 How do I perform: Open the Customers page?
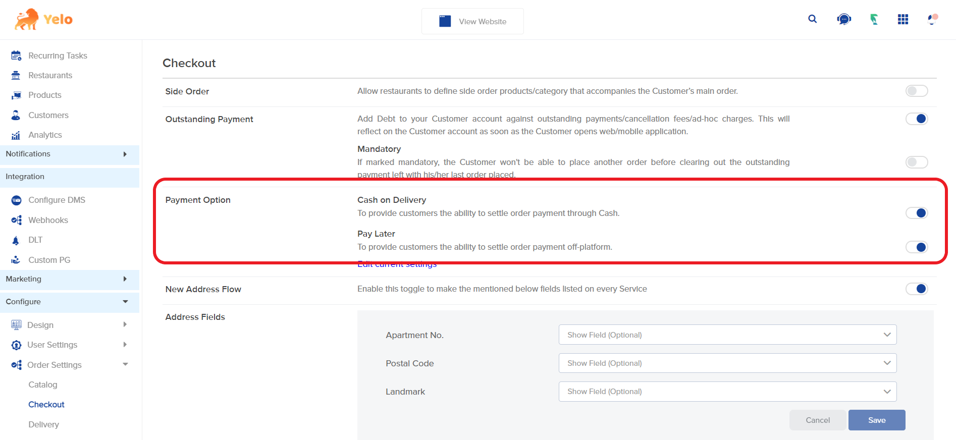click(48, 115)
